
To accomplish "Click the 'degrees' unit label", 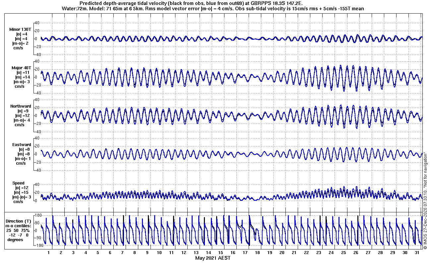I will [x=16, y=239].
